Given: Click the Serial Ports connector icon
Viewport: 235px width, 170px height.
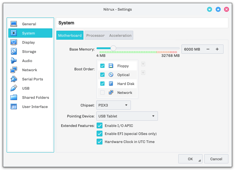Looking at the screenshot, I should click(14, 79).
